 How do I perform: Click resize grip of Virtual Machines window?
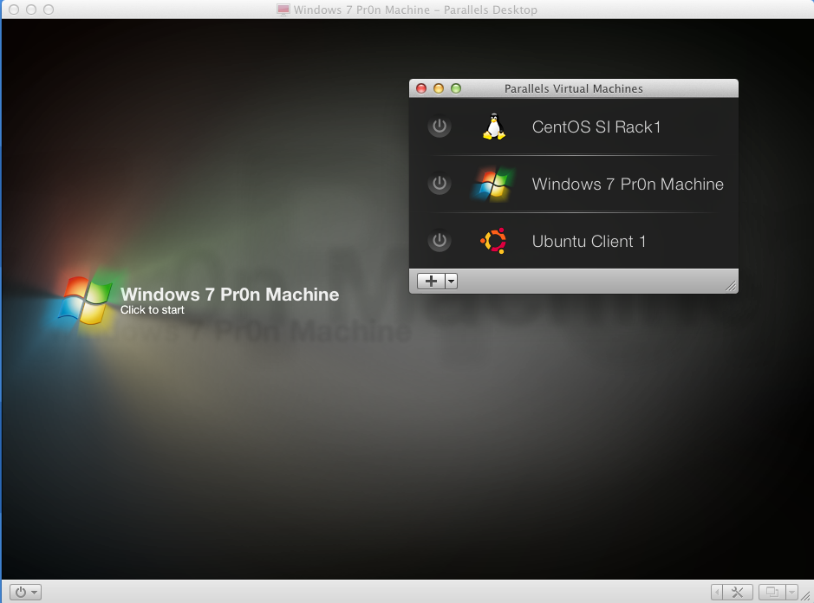click(x=731, y=286)
